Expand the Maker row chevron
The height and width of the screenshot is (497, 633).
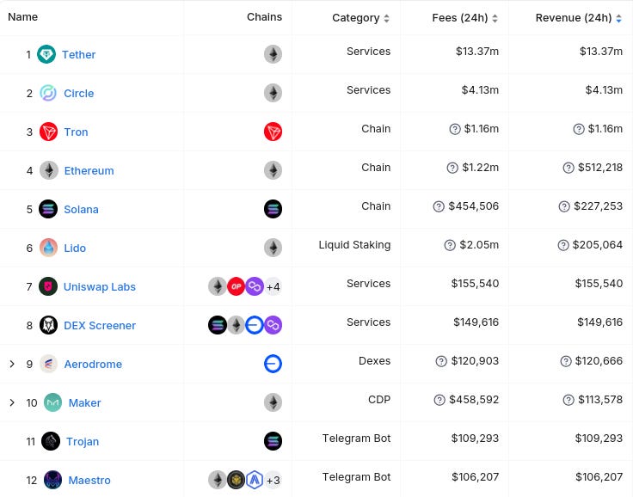[x=12, y=402]
